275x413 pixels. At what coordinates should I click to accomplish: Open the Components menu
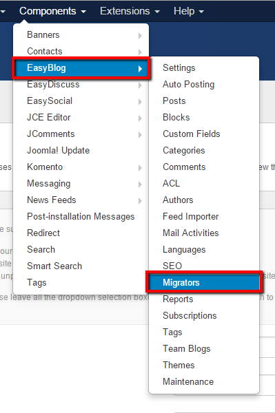tap(52, 11)
